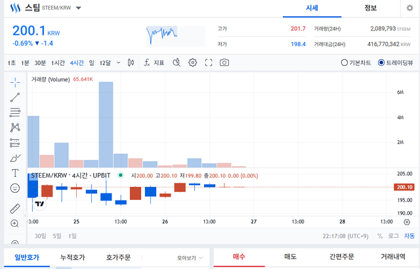
Task: Click the 200.10 current price label
Action: click(404, 187)
